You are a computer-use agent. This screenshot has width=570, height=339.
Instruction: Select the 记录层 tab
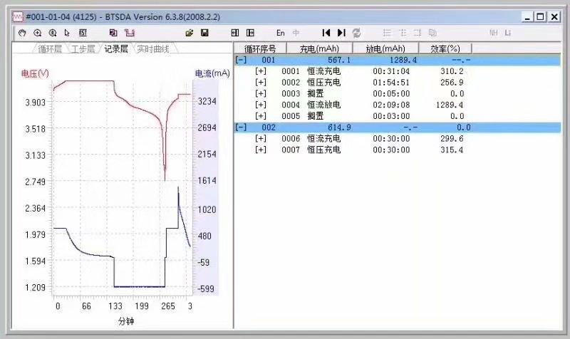116,48
